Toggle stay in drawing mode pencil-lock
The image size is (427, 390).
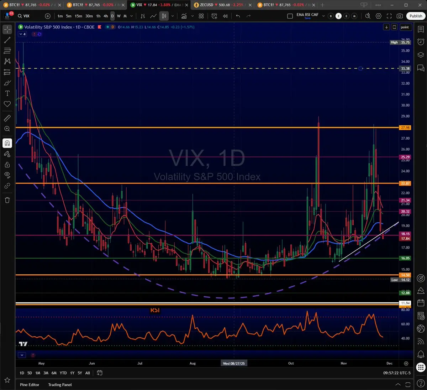pyautogui.click(x=7, y=154)
